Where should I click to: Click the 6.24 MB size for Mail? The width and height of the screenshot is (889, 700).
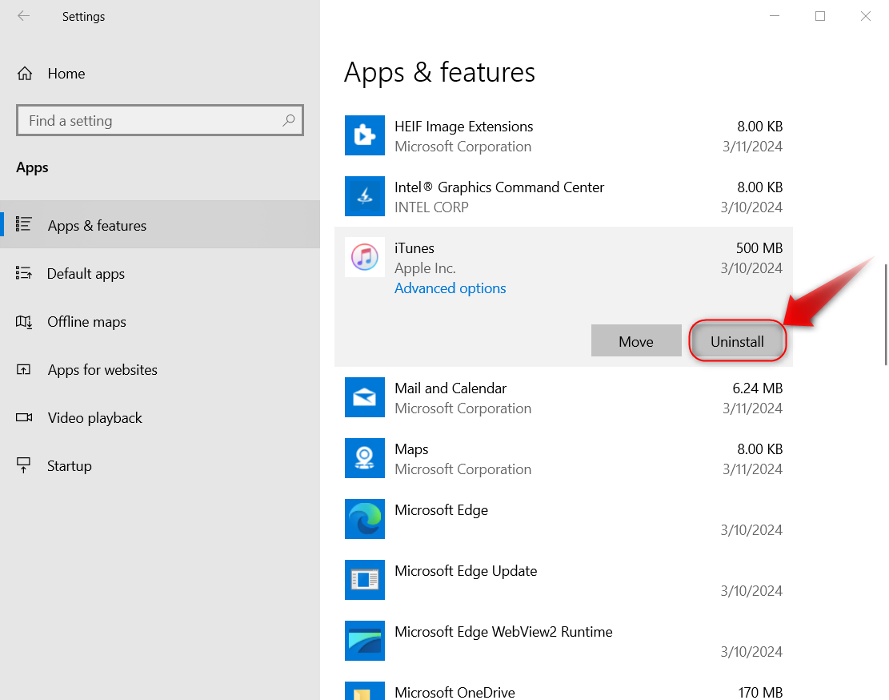[x=758, y=388]
